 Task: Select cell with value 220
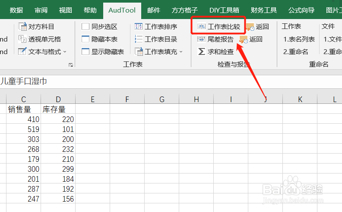point(58,119)
